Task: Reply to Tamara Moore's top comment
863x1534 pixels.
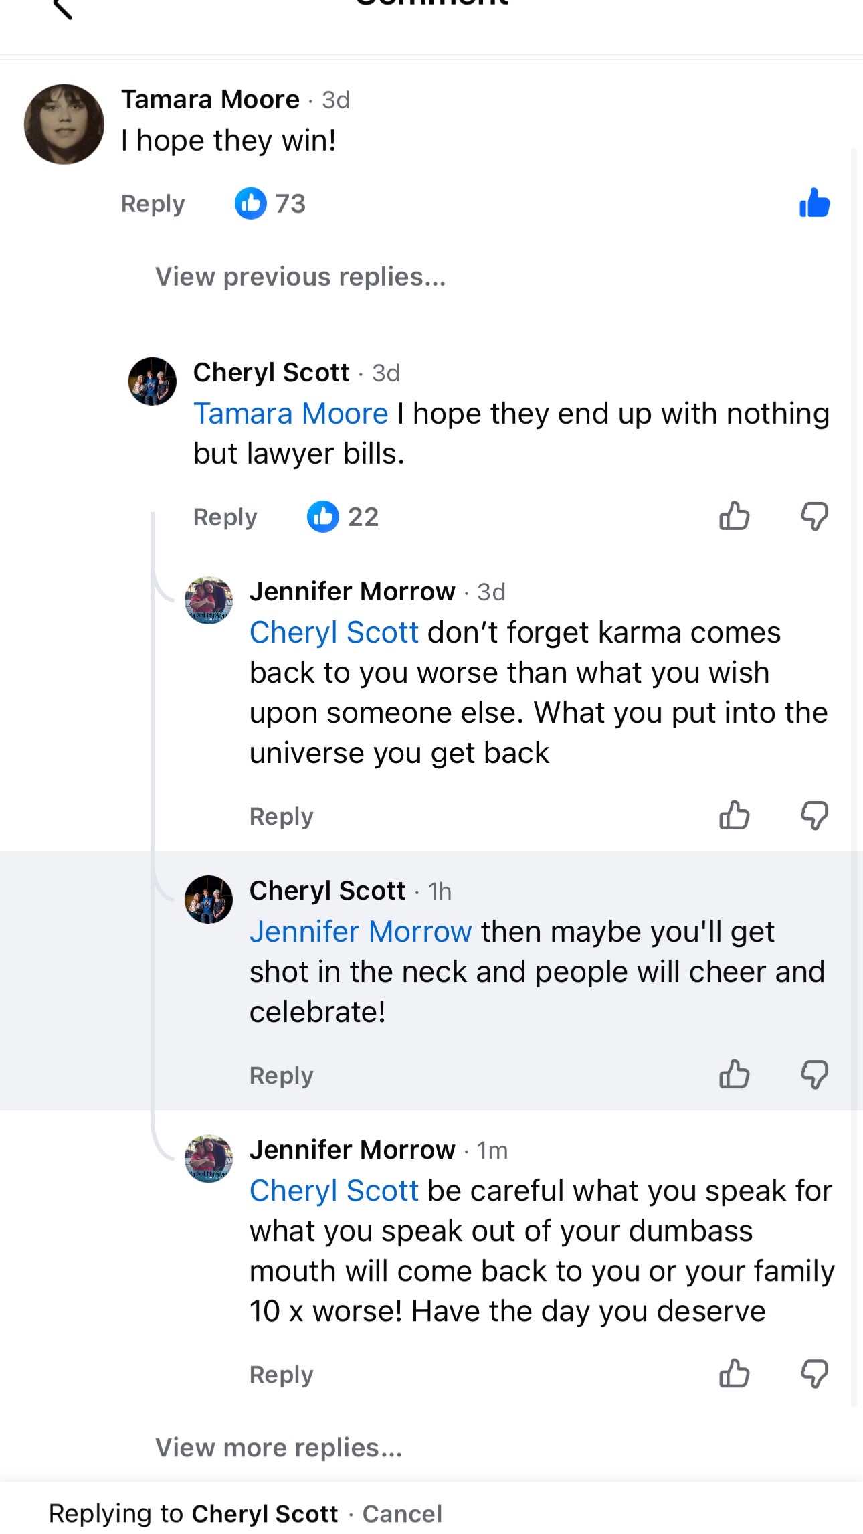Action: point(153,204)
